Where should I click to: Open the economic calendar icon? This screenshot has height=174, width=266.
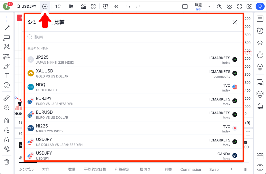(x=260, y=156)
